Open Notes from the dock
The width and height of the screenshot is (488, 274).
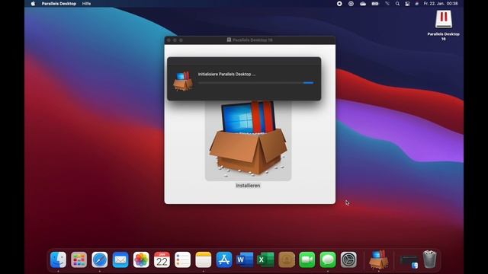204,260
